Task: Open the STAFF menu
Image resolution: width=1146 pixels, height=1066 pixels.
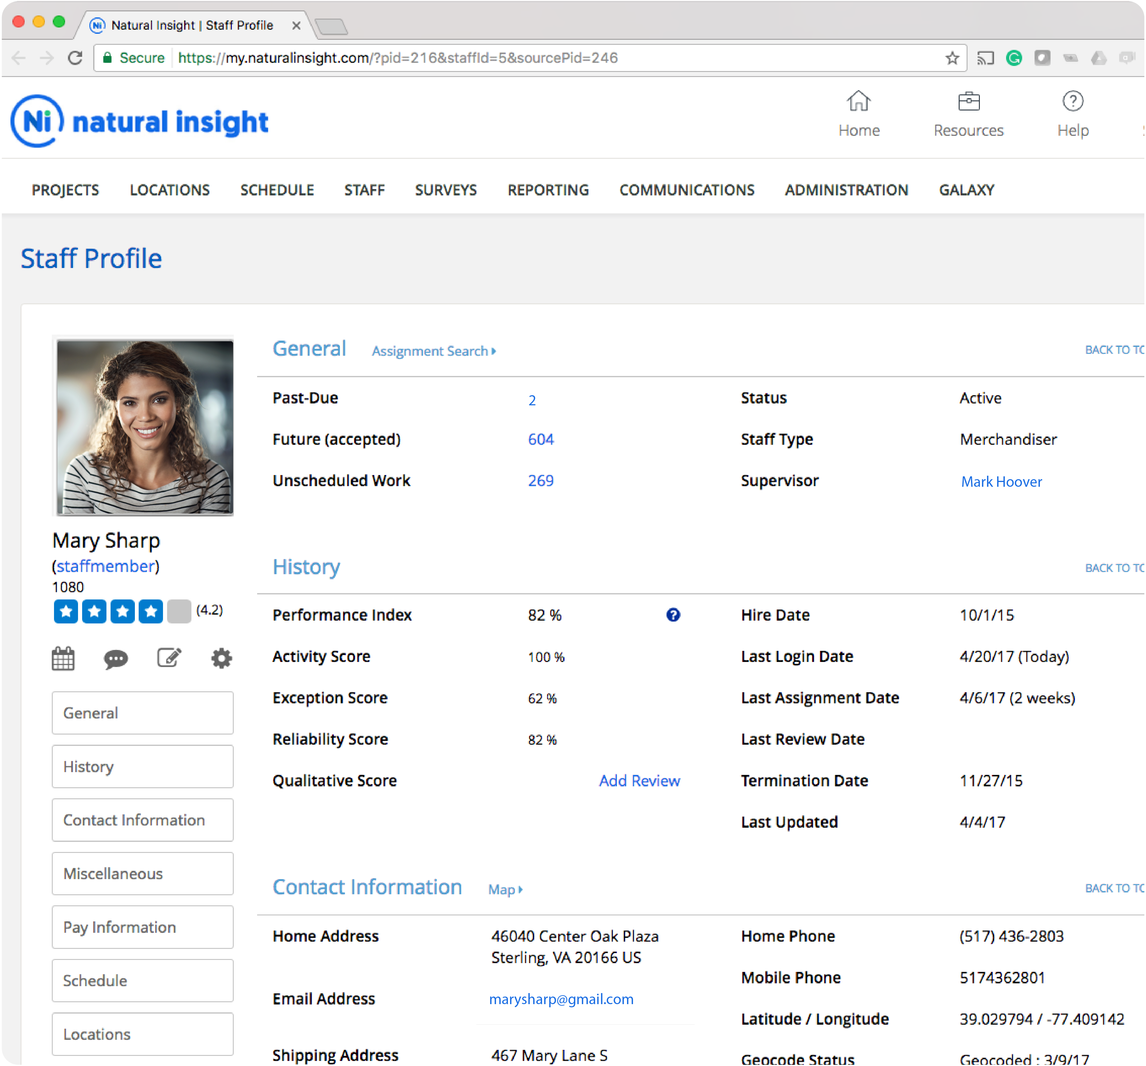Action: 364,190
